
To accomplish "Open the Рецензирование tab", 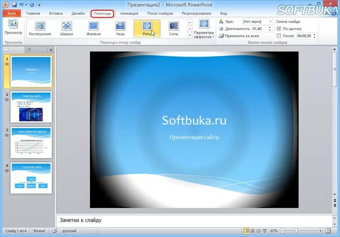I will click(196, 14).
